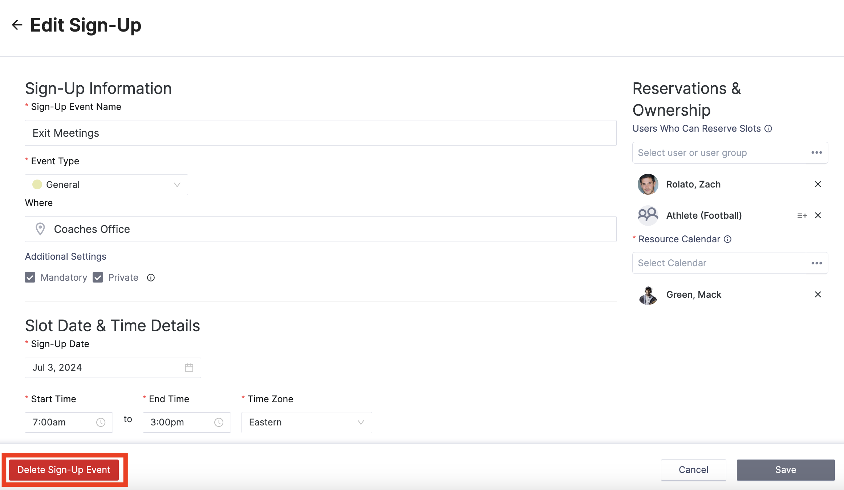
Task: Uncheck the Mandatory checkbox
Action: tap(30, 277)
